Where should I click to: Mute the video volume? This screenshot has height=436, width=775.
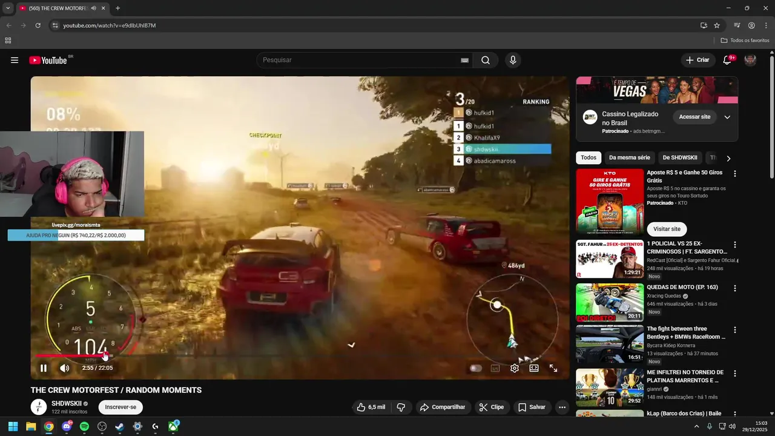65,368
